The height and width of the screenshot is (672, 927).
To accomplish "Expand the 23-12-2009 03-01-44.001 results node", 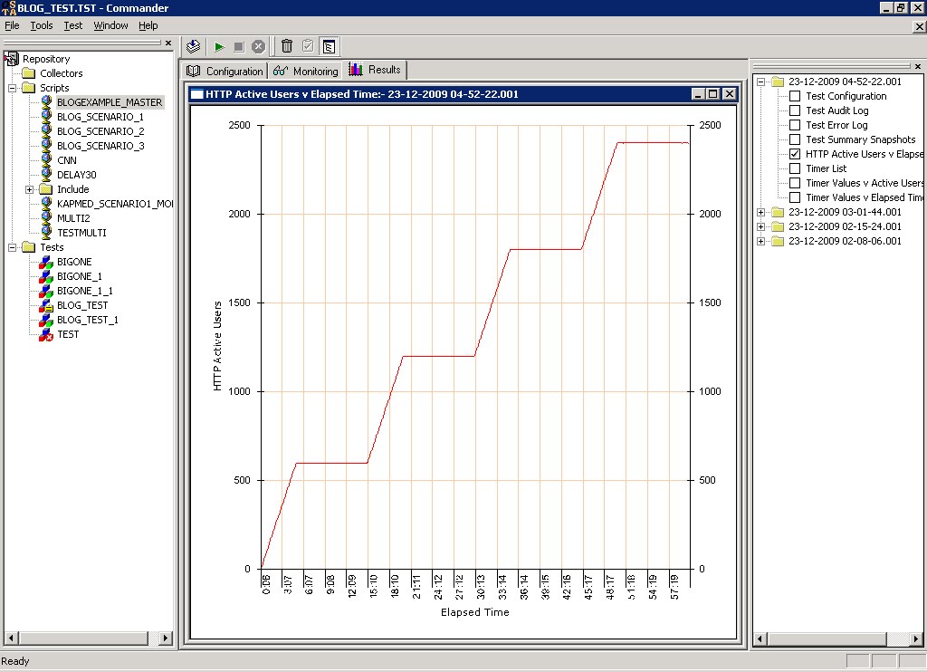I will click(x=761, y=212).
